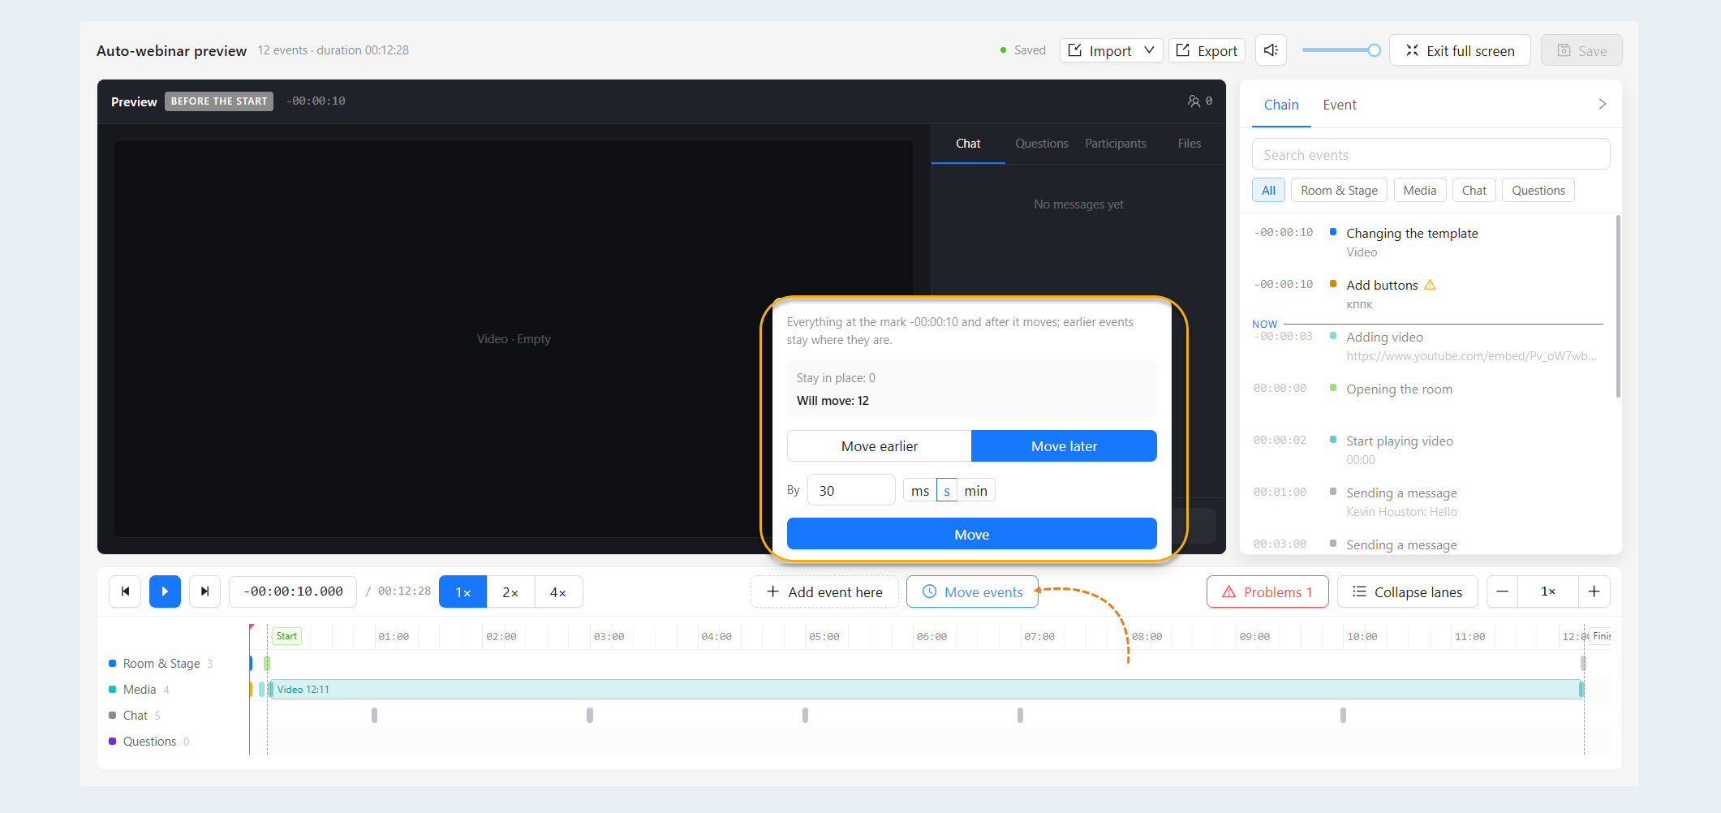Screen dimensions: 1721x813
Task: Click Collapse lanes button
Action: (x=1408, y=591)
